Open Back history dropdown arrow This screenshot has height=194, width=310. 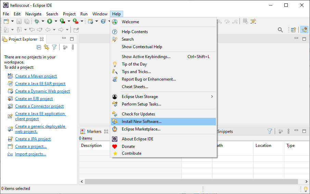click(x=54, y=30)
